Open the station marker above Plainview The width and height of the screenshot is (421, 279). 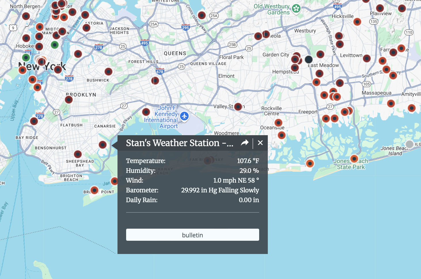(x=380, y=8)
